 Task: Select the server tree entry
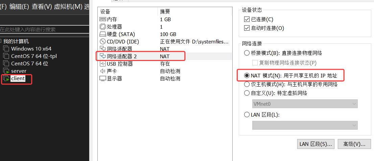pos(19,71)
